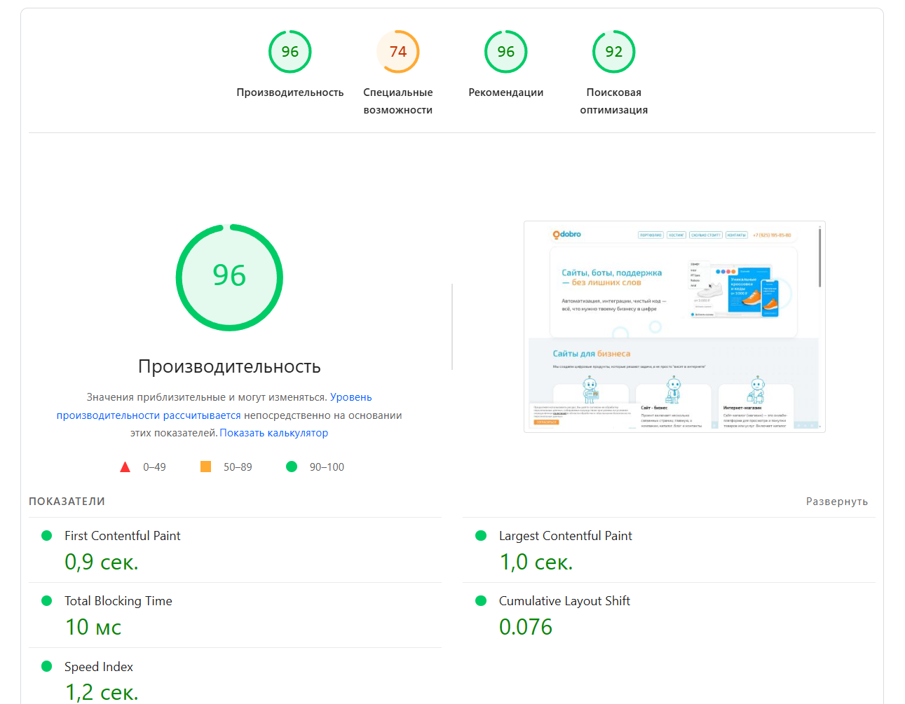Click the red triangle 0–49 legend icon
This screenshot has height=704, width=905.
[x=125, y=467]
